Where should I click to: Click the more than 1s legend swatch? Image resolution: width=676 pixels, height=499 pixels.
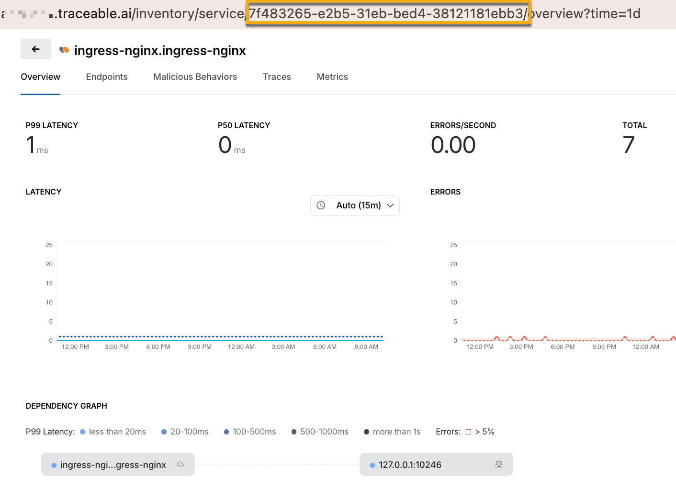pos(367,432)
